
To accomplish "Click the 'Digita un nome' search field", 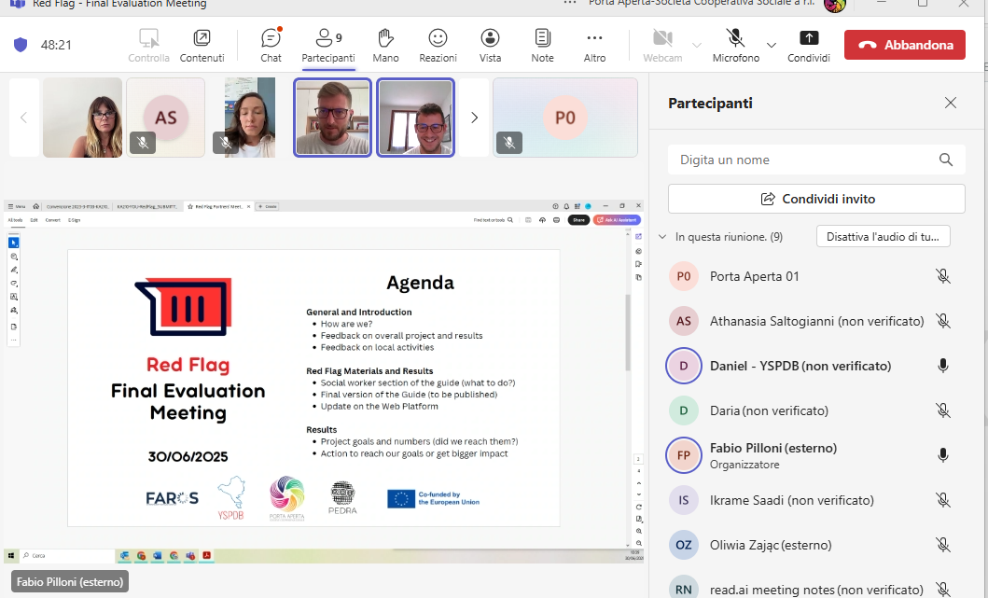I will (802, 160).
